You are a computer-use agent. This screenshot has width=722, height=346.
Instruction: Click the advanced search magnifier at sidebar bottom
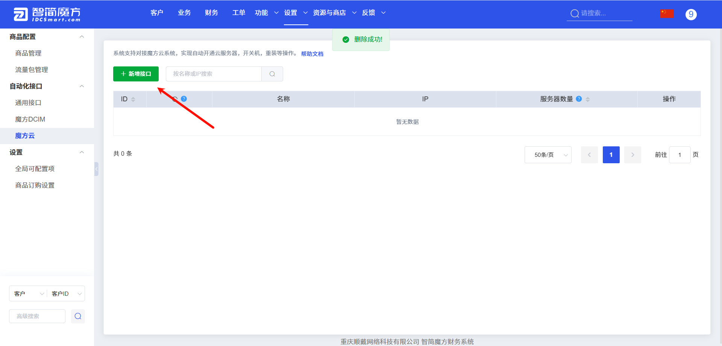(x=78, y=316)
